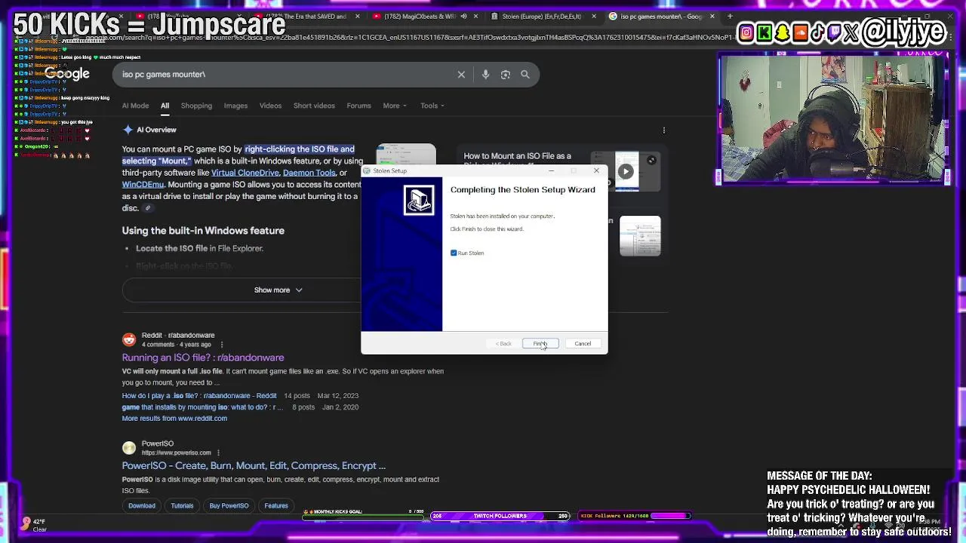Image resolution: width=966 pixels, height=543 pixels.
Task: Switch to the Stolen (Europe) browser tab
Action: [x=542, y=16]
